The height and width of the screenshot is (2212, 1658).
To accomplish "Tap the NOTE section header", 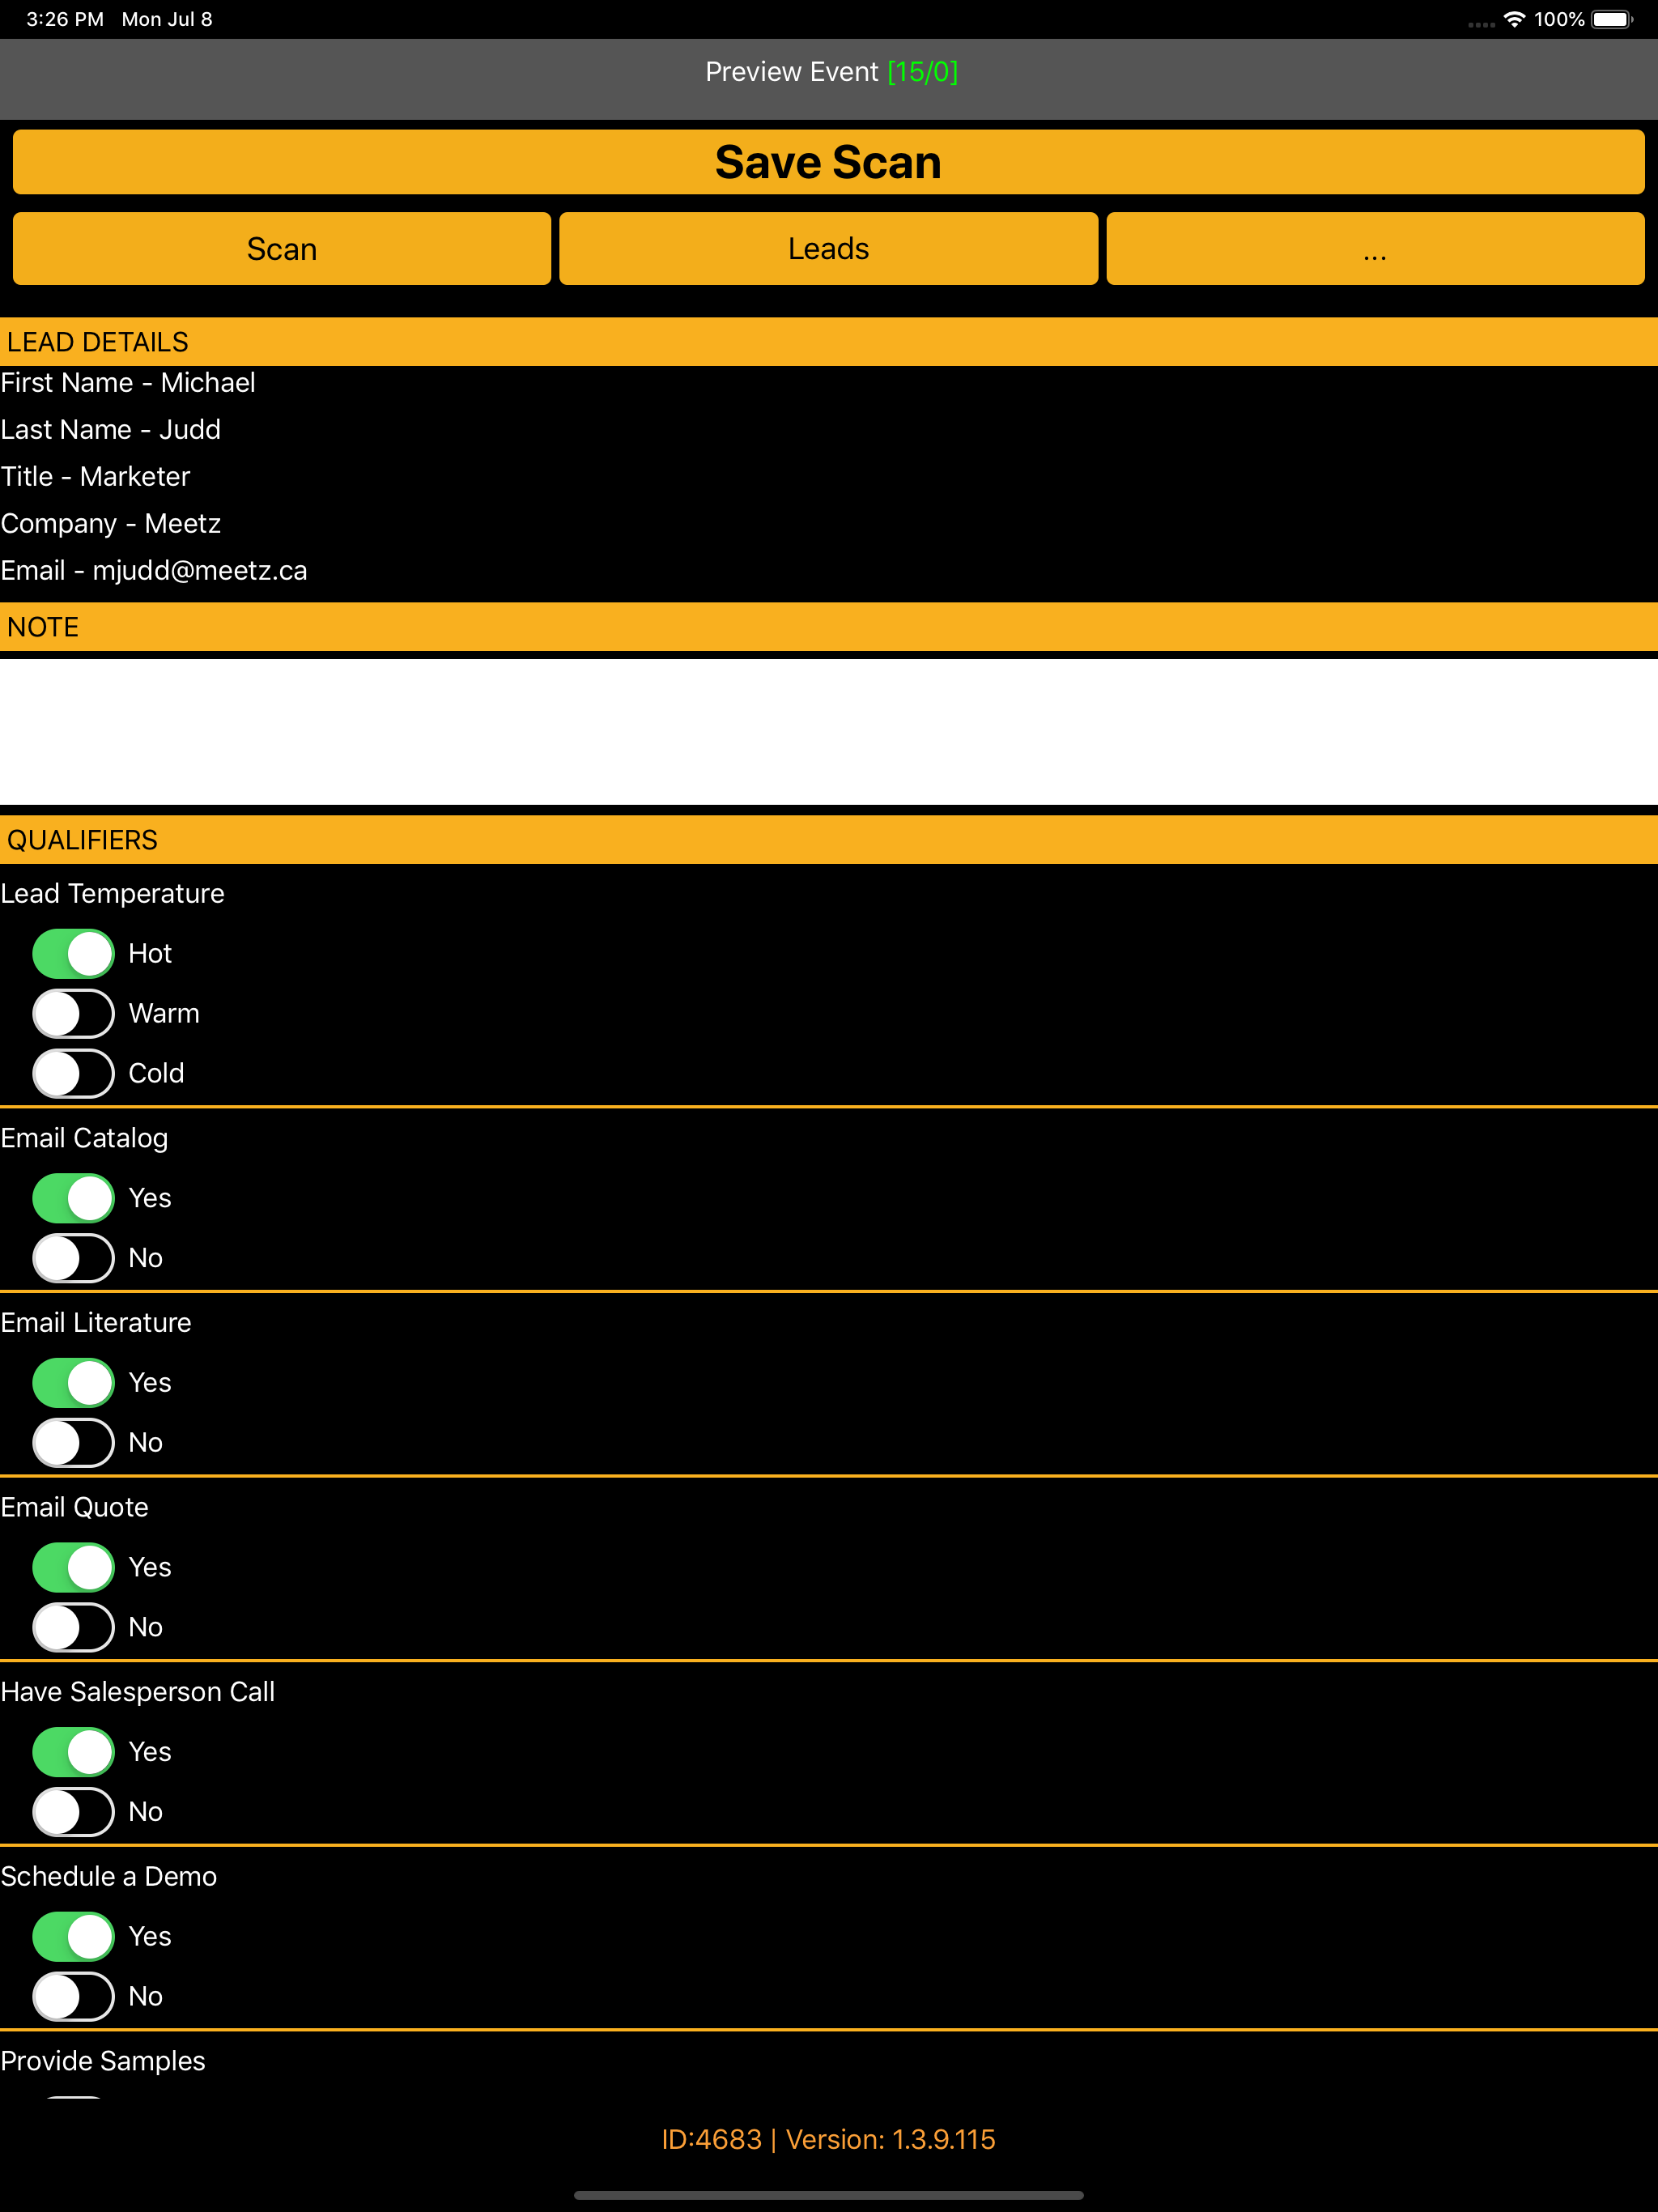I will 829,627.
